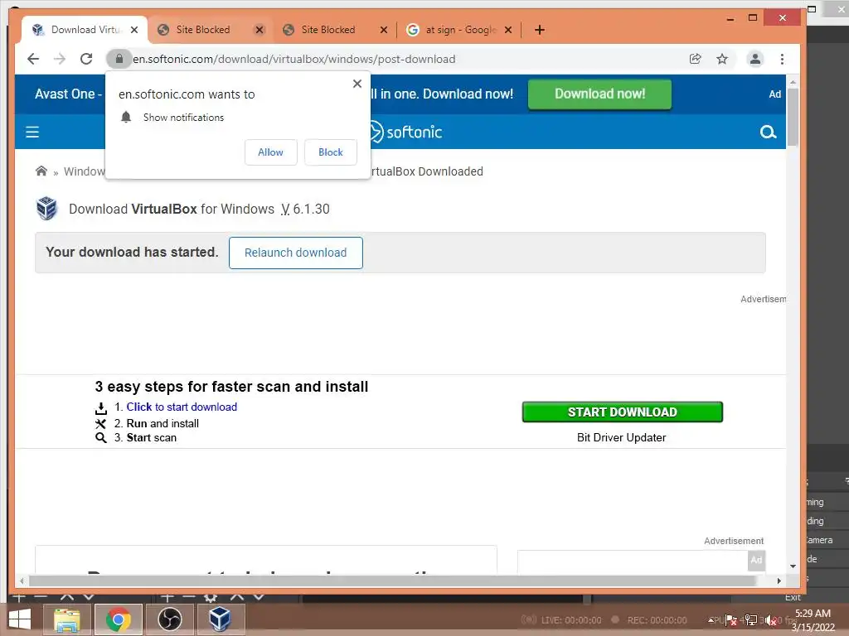Switch to the first Site Blocked tab
Image resolution: width=849 pixels, height=636 pixels.
(203, 30)
